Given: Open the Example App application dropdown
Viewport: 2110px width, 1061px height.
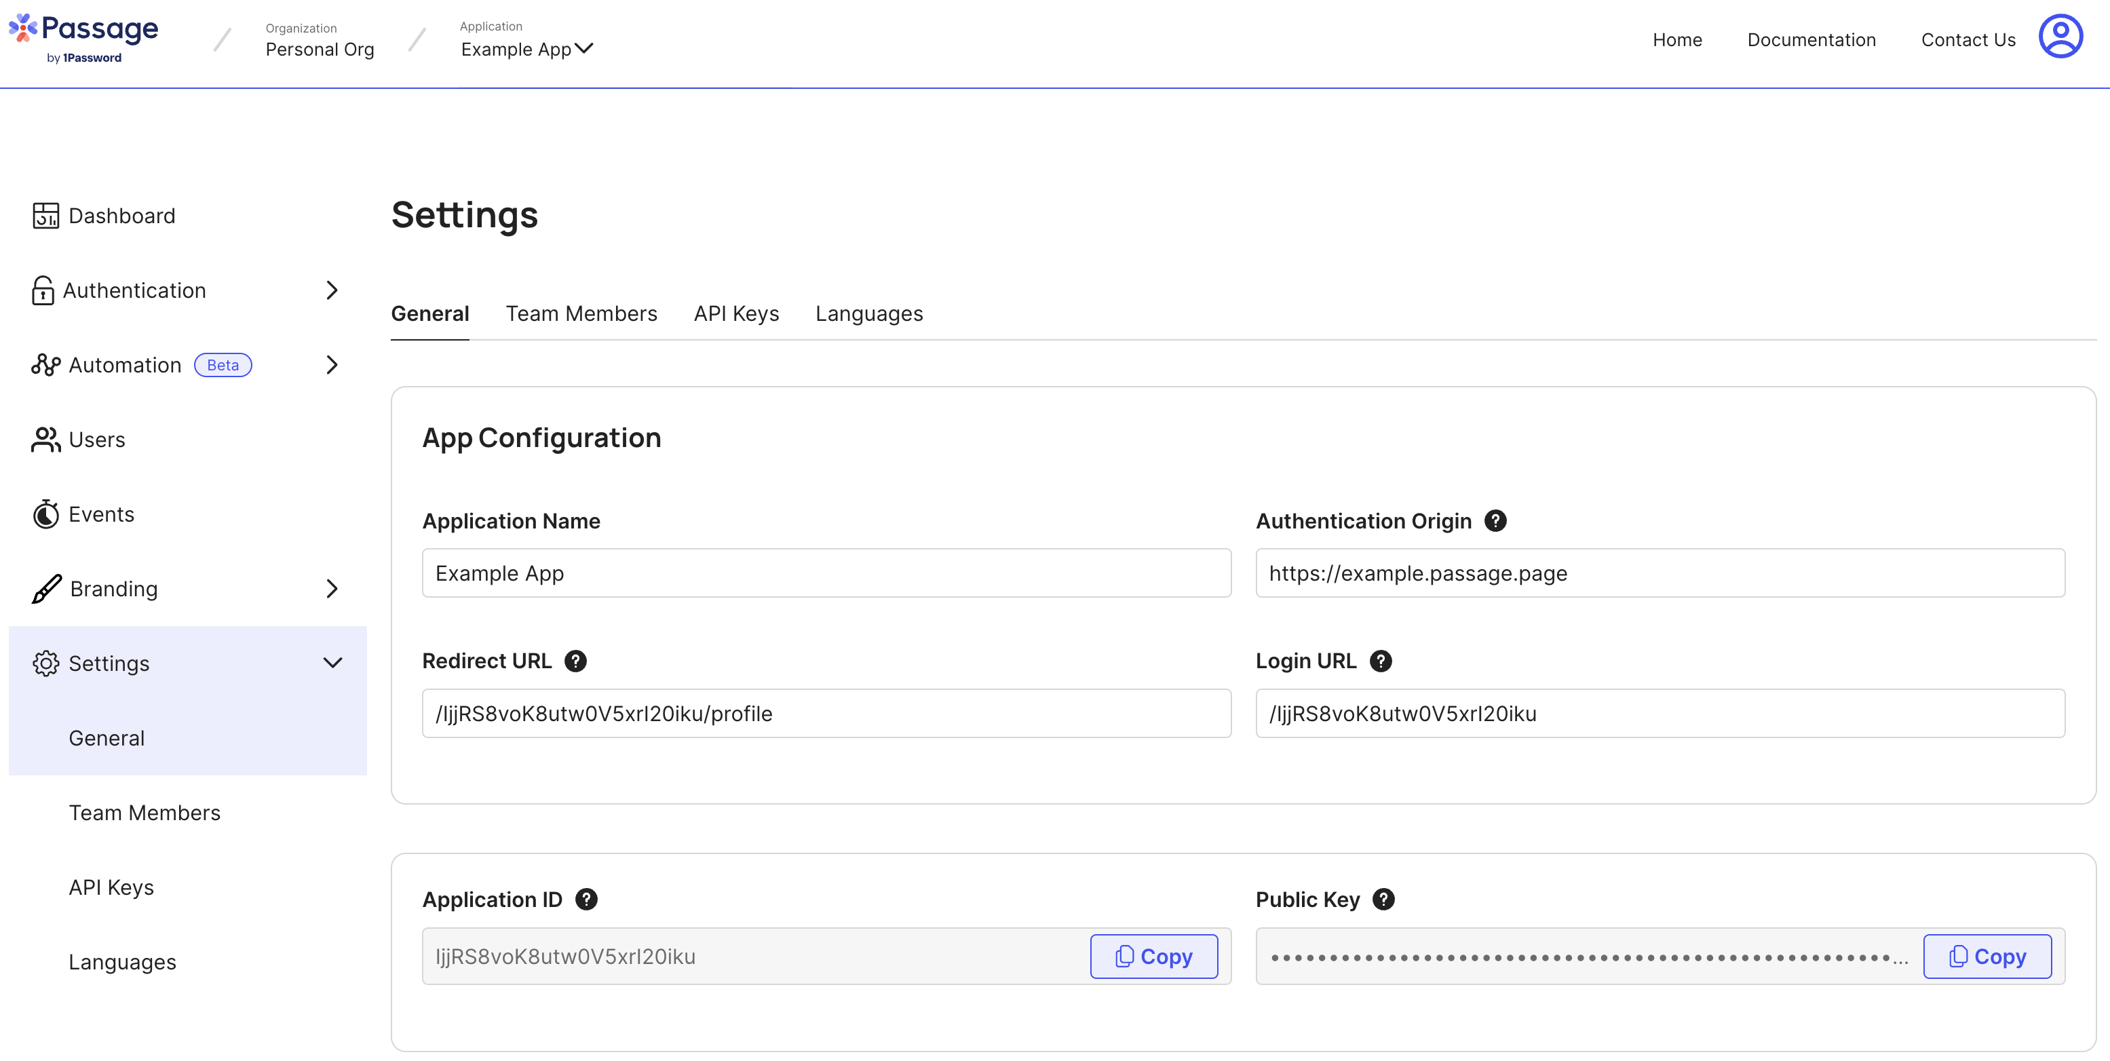Looking at the screenshot, I should 526,49.
